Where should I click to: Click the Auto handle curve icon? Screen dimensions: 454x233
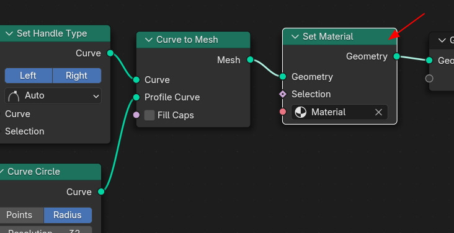click(14, 96)
